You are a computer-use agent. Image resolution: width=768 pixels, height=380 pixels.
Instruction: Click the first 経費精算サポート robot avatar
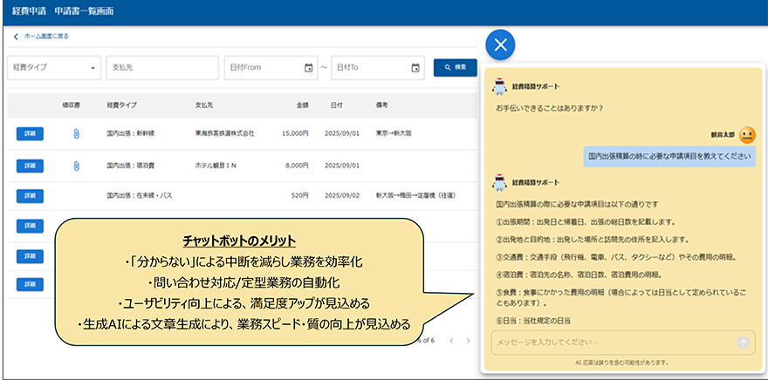[499, 86]
